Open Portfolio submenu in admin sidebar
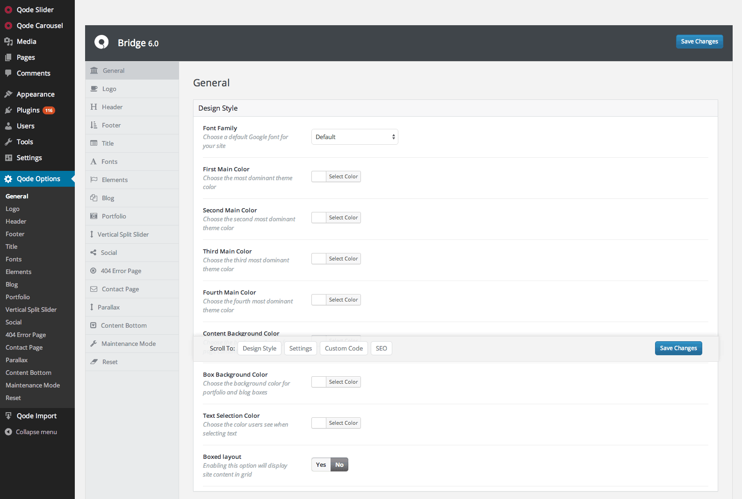Screen dimensions: 742x499 point(18,297)
